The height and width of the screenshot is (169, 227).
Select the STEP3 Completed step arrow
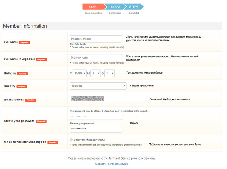coord(134,7)
